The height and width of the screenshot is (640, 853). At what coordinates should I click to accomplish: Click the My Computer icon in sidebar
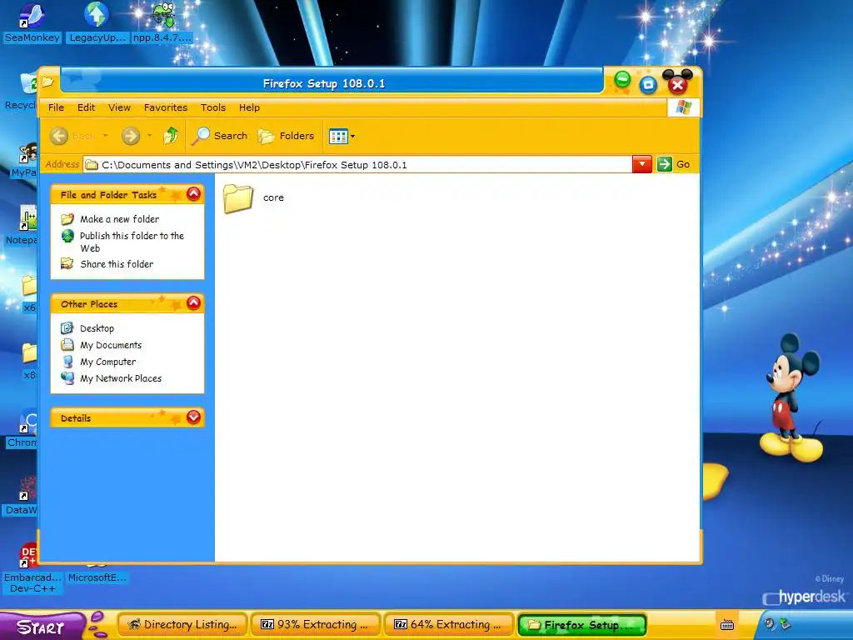(x=67, y=362)
